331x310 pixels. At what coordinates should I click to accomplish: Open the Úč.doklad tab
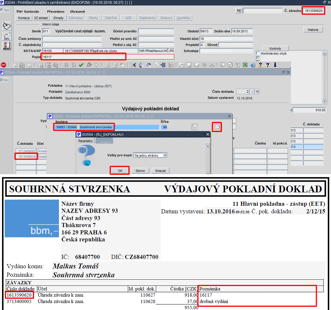coord(41,18)
